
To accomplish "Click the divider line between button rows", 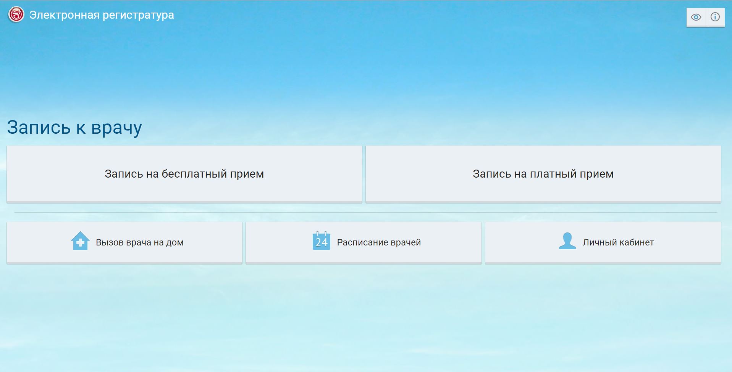I will point(365,212).
